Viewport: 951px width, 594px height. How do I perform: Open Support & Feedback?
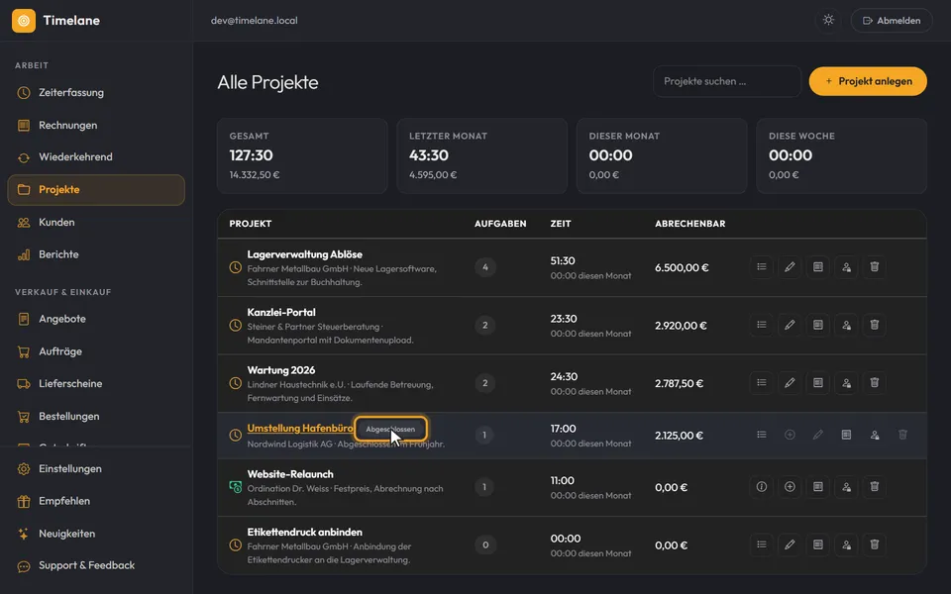[x=96, y=565]
